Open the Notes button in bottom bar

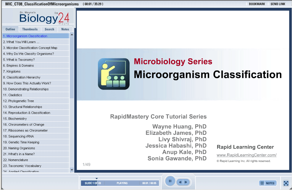click(x=268, y=183)
